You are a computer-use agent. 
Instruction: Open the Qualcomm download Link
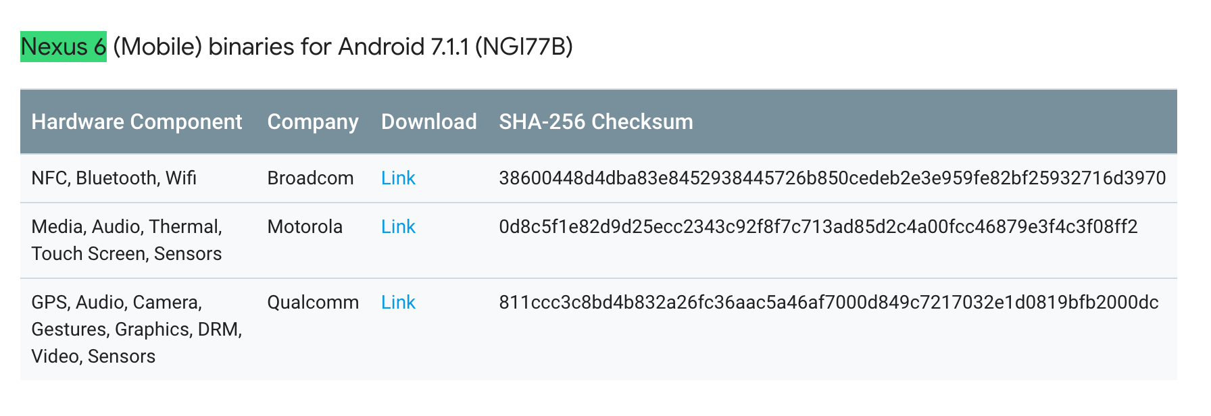point(398,302)
